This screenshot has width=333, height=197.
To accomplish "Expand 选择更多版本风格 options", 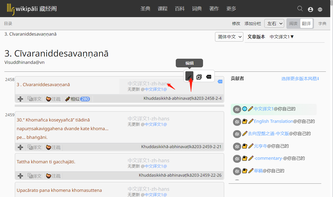I will click(300, 79).
